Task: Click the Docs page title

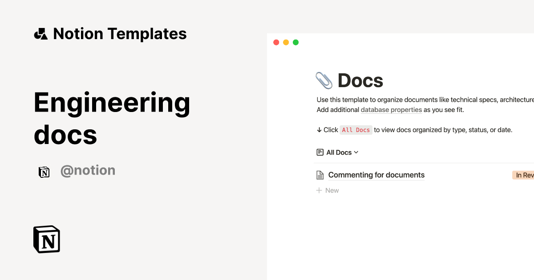Action: click(360, 80)
